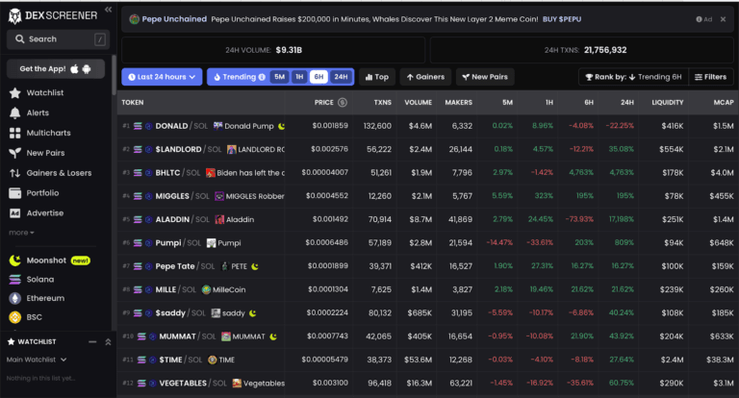
Task: Click the Apple app download icon
Action: pyautogui.click(x=74, y=69)
